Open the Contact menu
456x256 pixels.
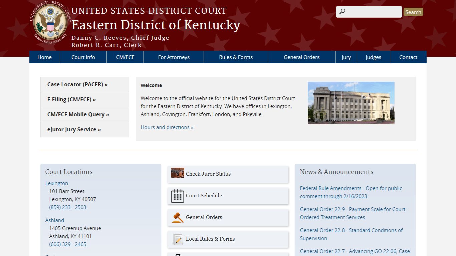point(408,57)
